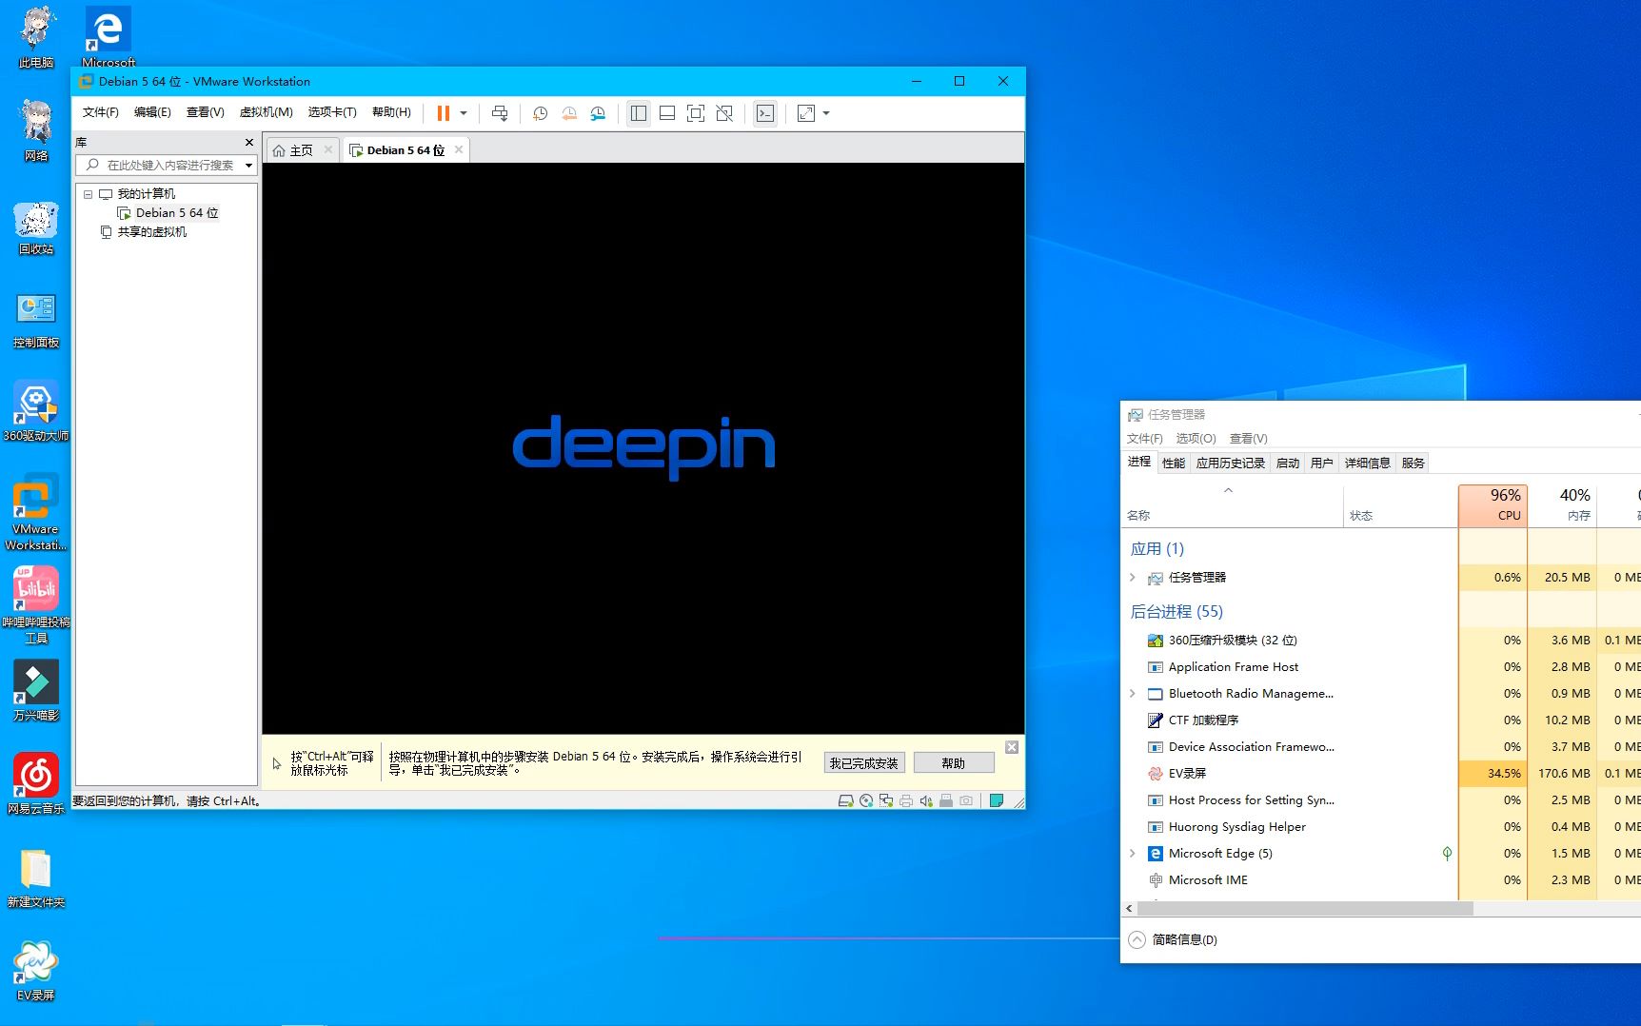Screen dimensions: 1641x1026
Task: Open the 编辑(E) menu in VMware
Action: 152,112
